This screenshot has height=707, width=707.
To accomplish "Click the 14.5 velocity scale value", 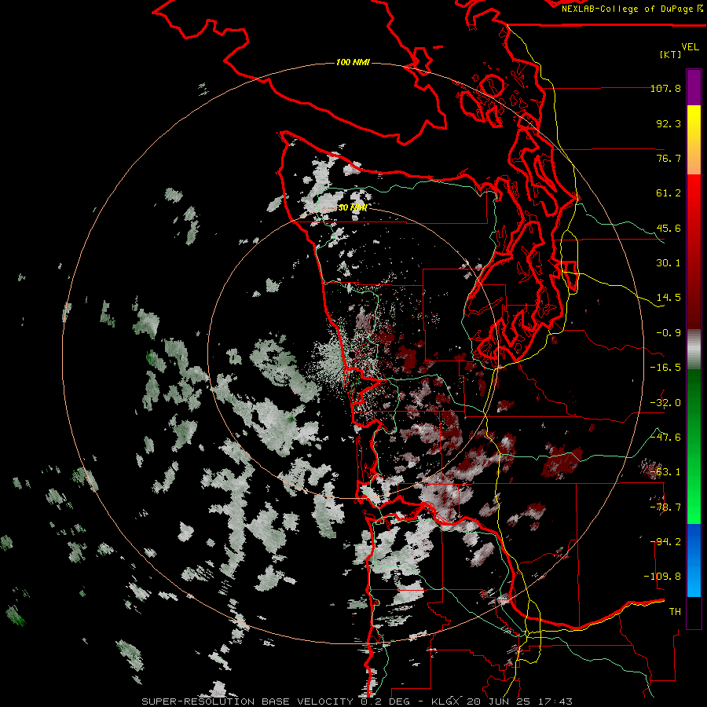I will [x=669, y=298].
